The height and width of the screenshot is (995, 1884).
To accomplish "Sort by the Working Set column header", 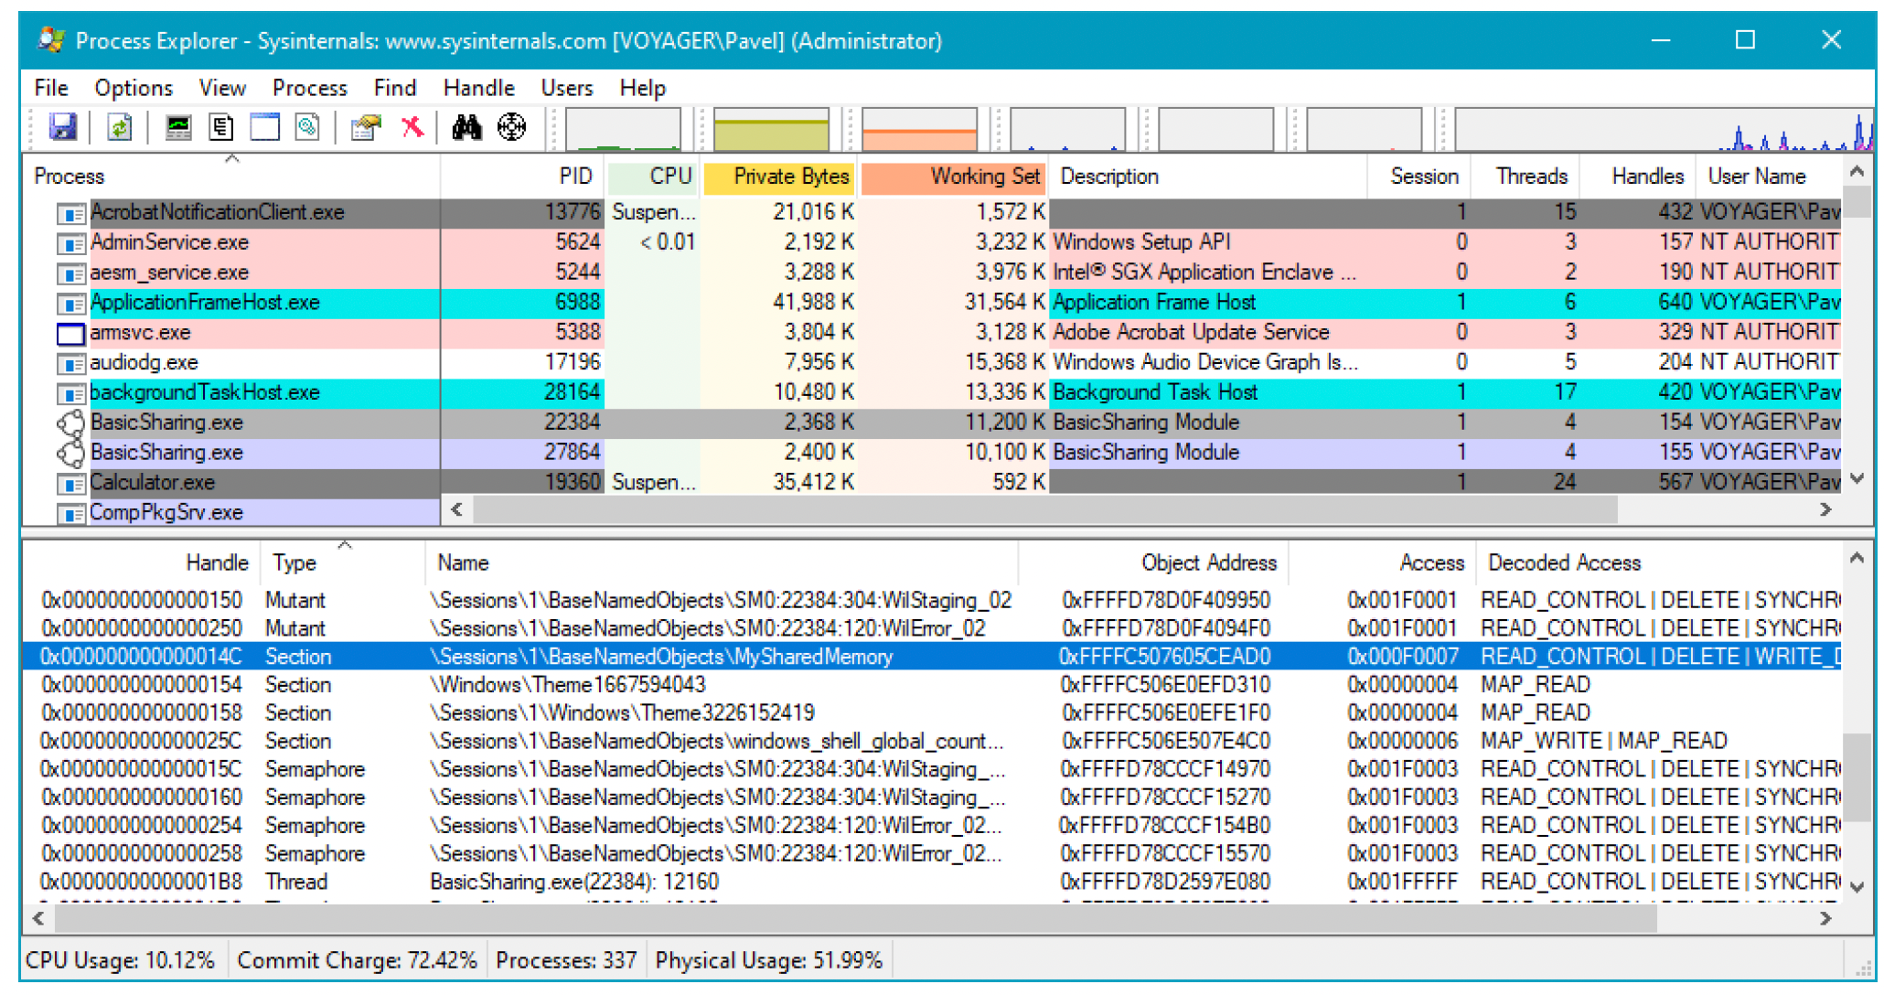I will pyautogui.click(x=954, y=177).
